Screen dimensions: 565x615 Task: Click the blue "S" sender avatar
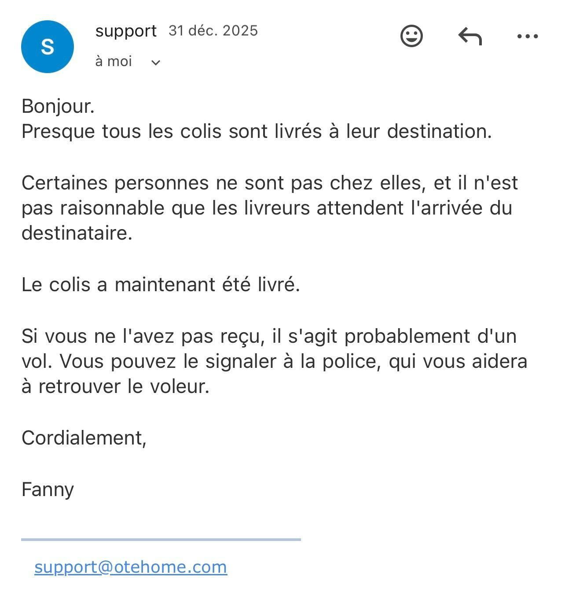pyautogui.click(x=48, y=47)
